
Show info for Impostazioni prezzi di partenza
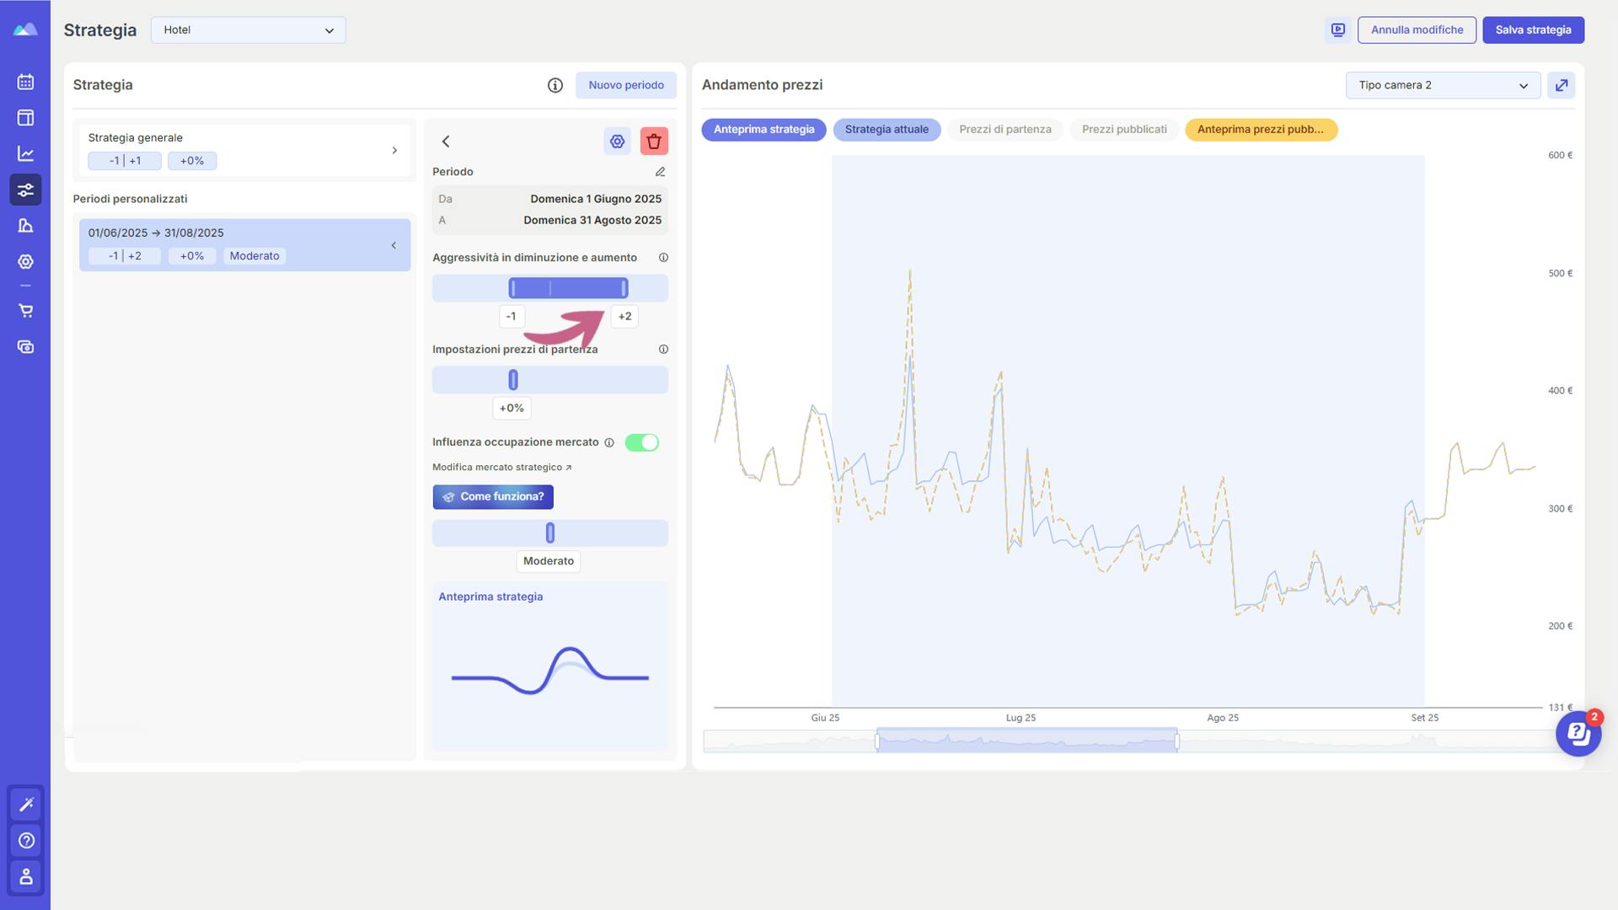click(x=663, y=350)
